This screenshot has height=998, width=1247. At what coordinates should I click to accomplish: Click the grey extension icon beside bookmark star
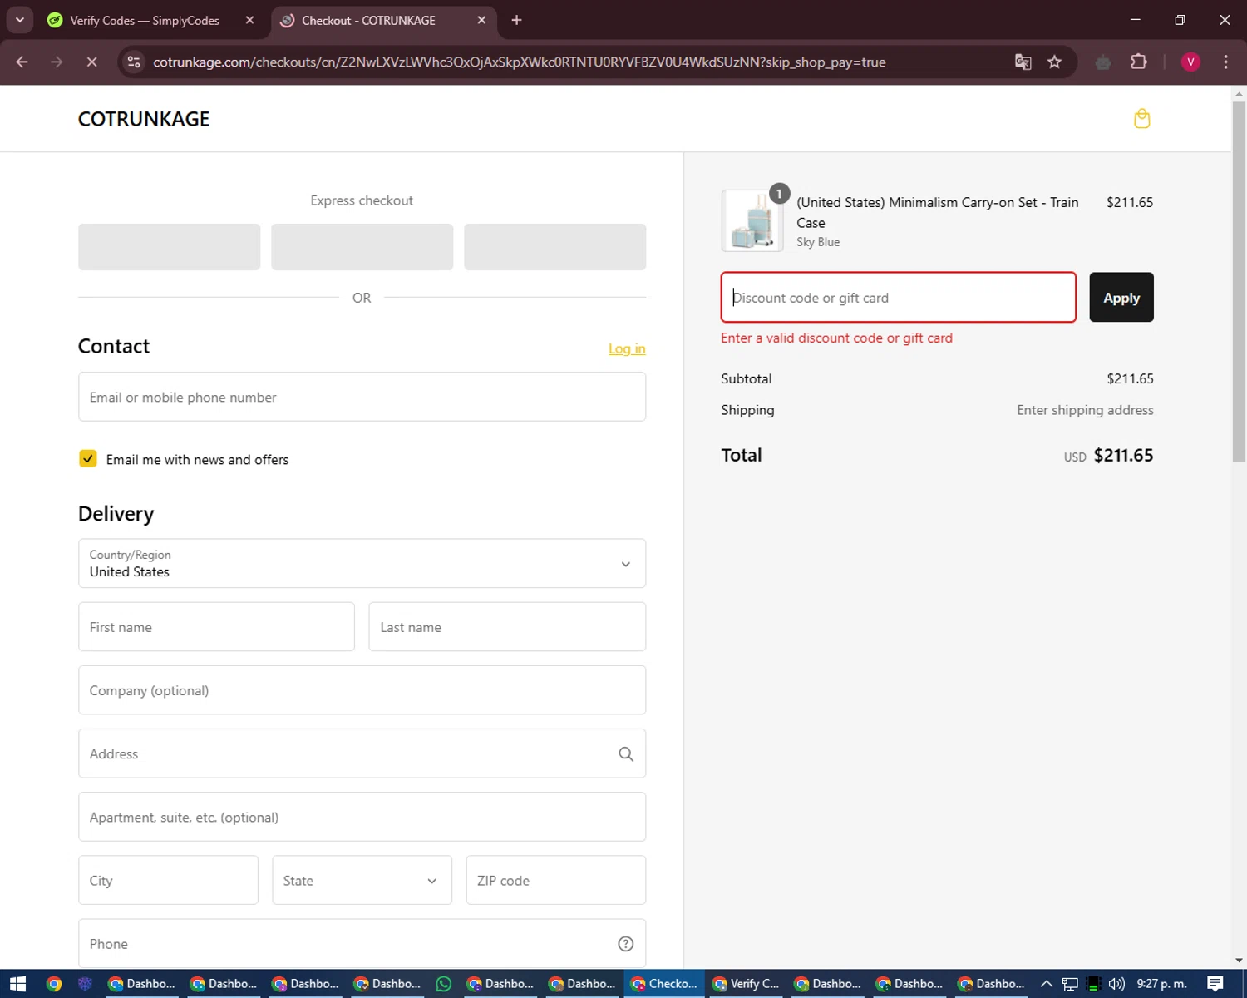[x=1103, y=62]
